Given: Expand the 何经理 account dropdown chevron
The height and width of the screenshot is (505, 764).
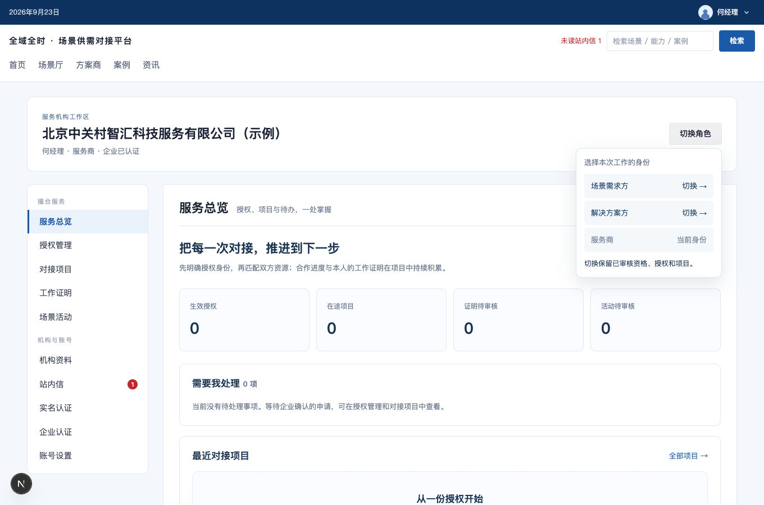Looking at the screenshot, I should click(x=747, y=12).
